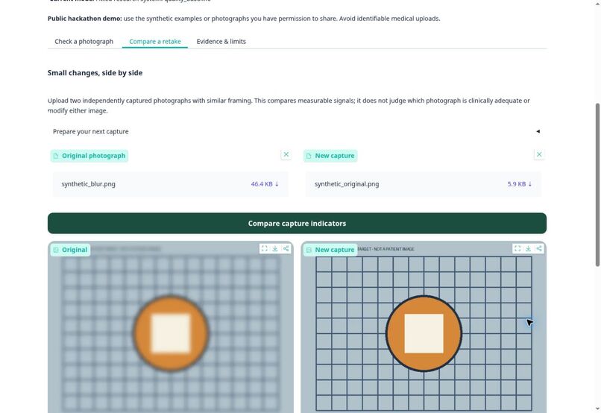Click the synthetic_original.png file name

pyautogui.click(x=347, y=184)
